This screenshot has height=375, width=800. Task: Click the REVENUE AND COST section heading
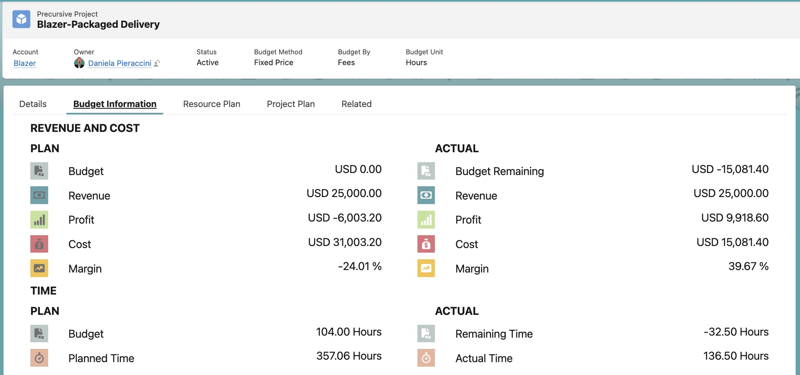click(x=85, y=128)
